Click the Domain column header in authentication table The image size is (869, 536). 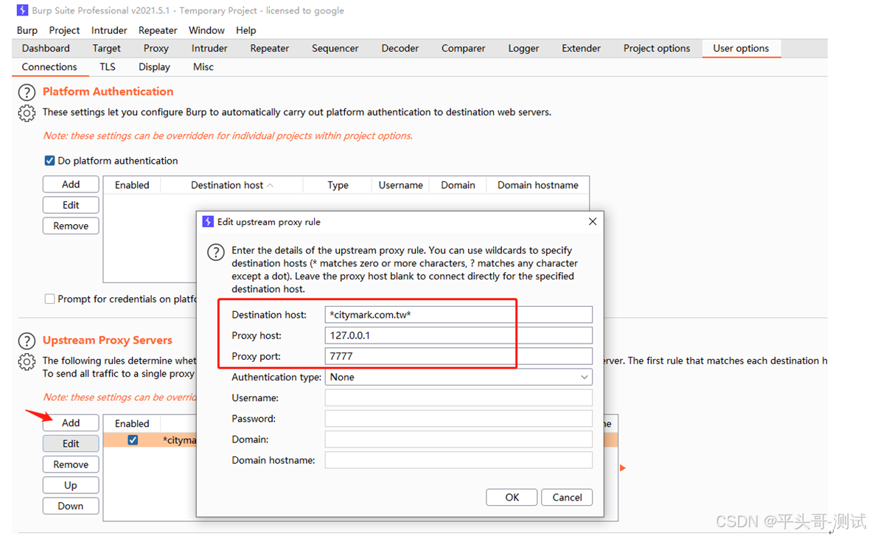[x=458, y=185]
